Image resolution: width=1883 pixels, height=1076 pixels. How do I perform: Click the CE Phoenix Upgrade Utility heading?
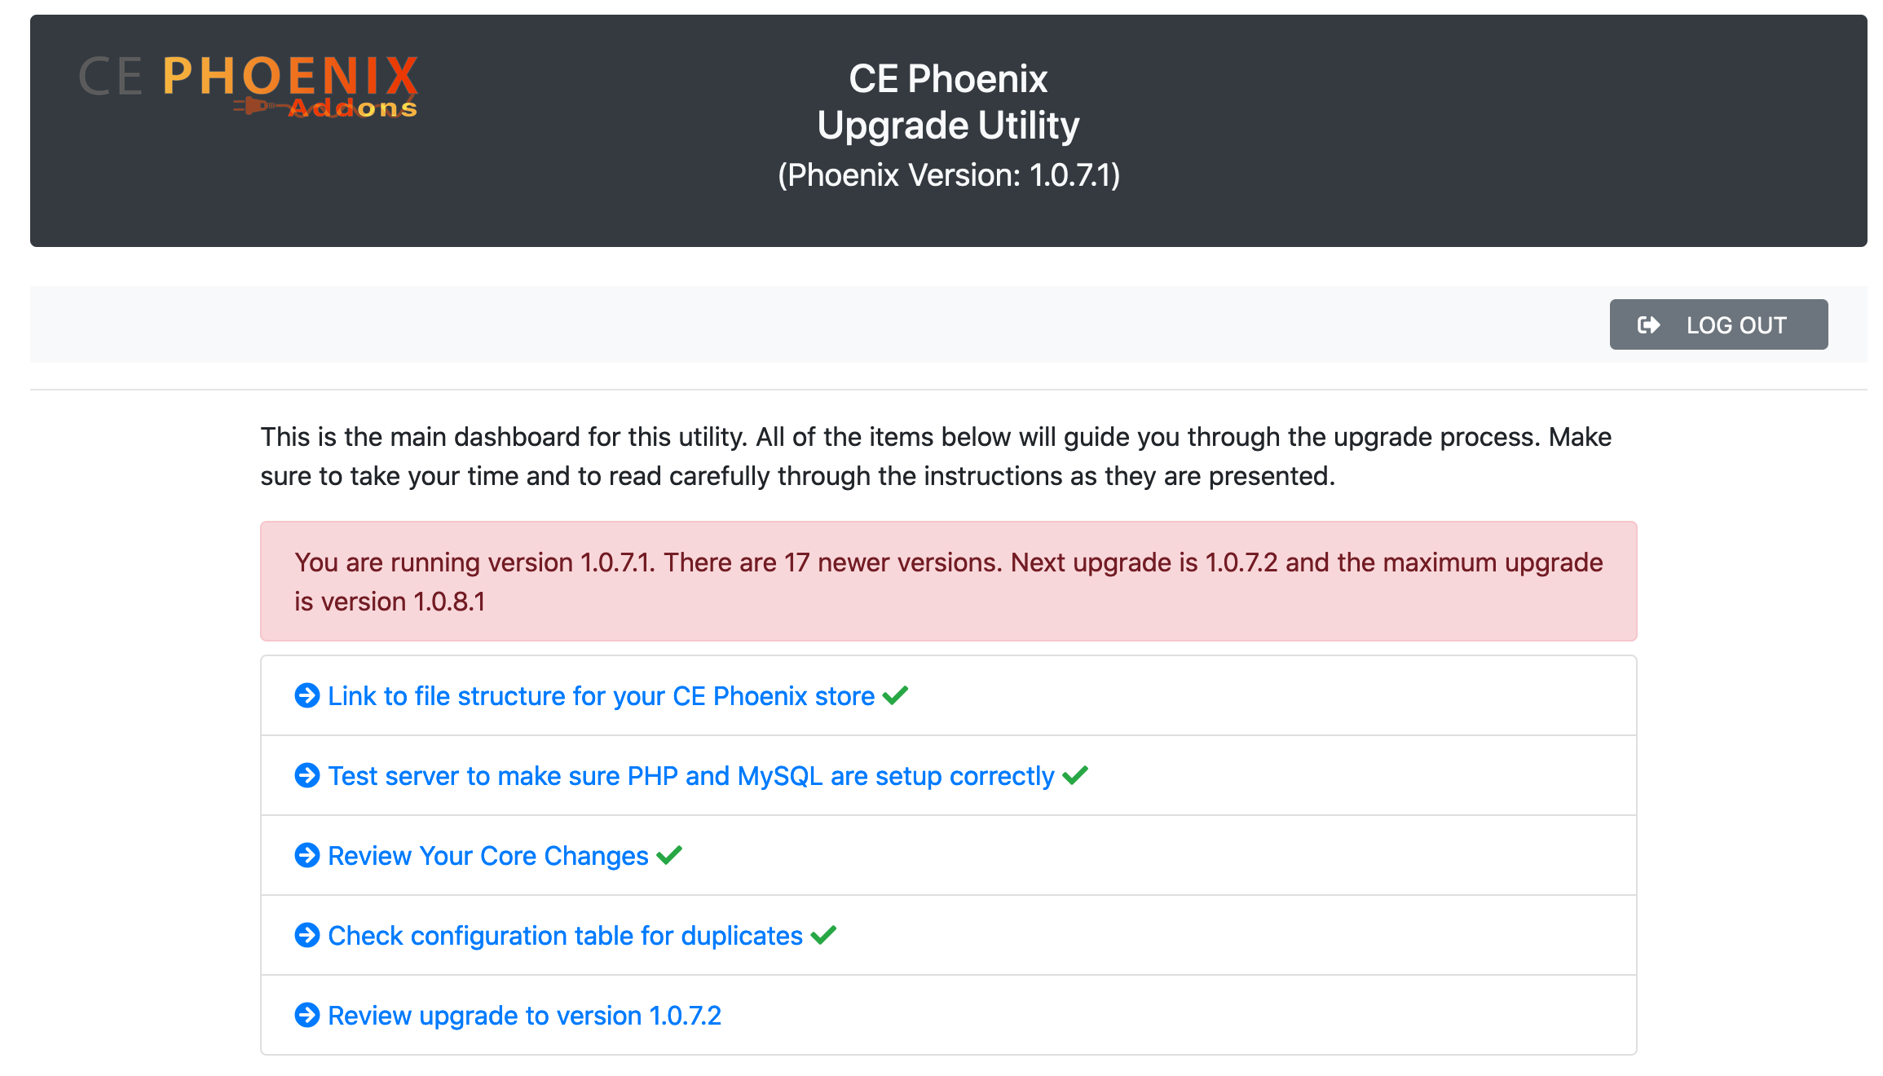(948, 102)
